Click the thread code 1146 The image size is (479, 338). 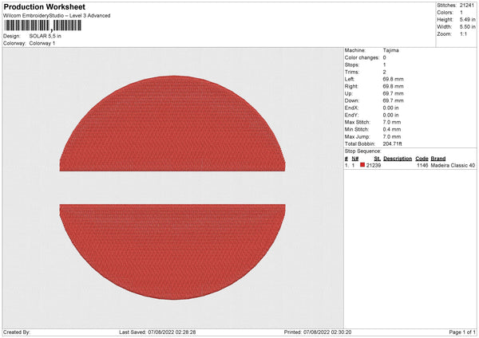pyautogui.click(x=422, y=165)
